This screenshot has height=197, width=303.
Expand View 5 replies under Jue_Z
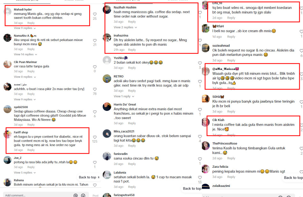tap(25, 173)
